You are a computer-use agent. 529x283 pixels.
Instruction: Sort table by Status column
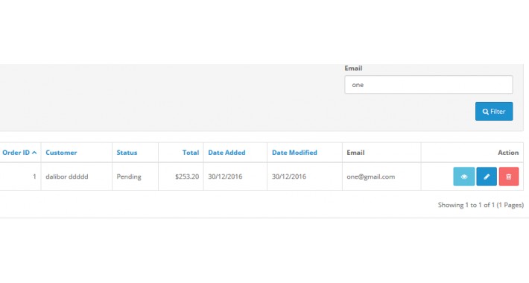coord(127,153)
